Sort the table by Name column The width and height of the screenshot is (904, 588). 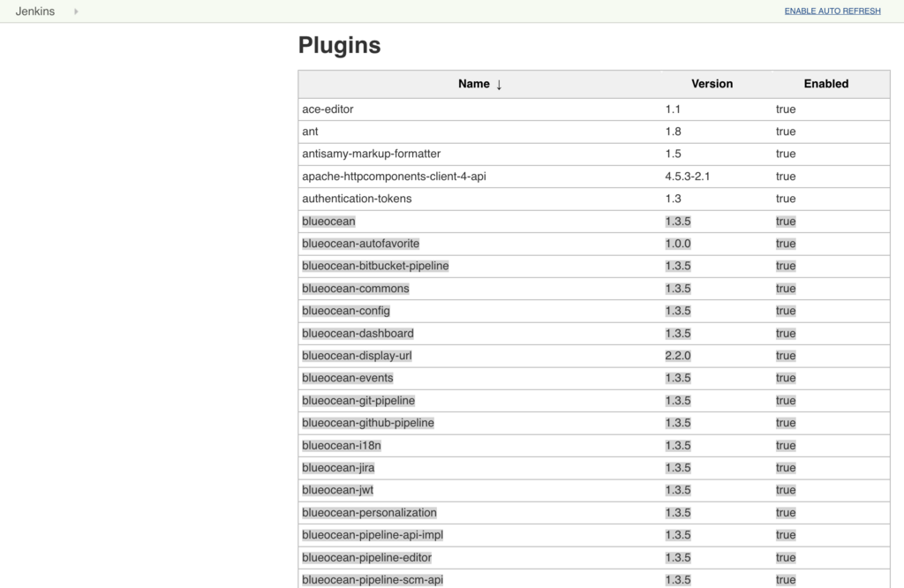point(473,84)
